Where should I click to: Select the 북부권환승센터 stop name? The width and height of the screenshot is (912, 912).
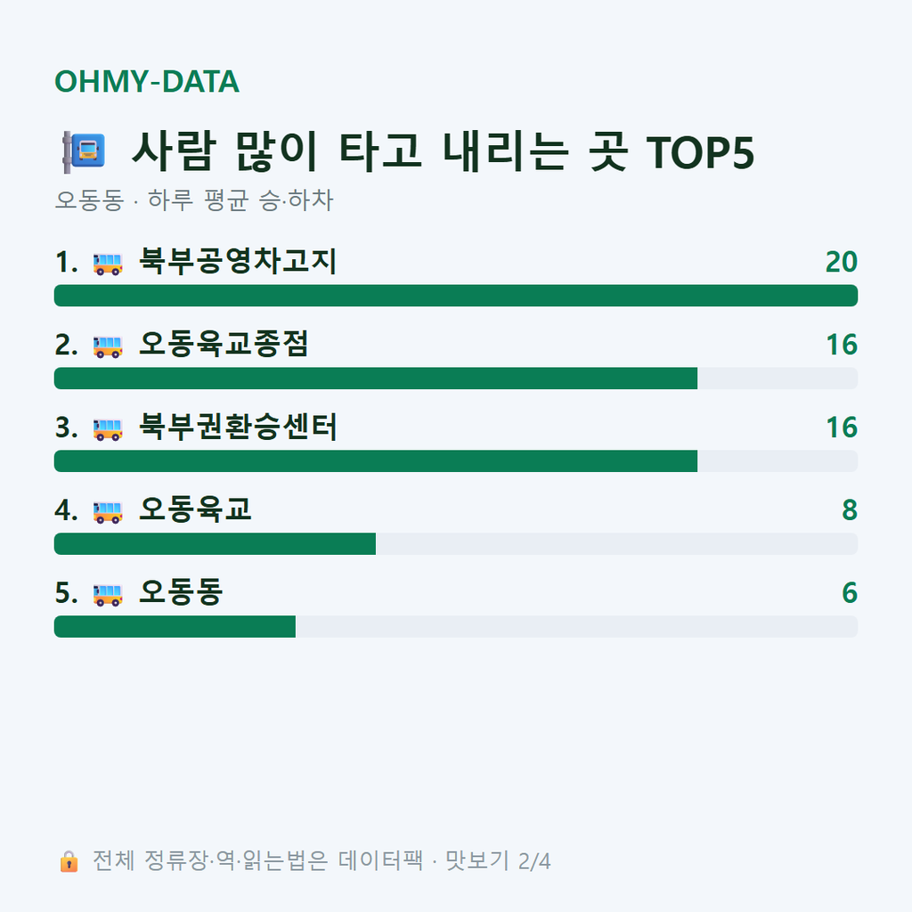point(238,427)
